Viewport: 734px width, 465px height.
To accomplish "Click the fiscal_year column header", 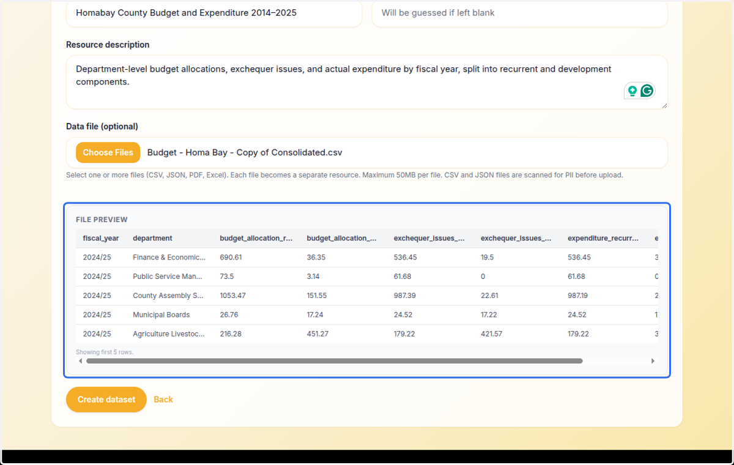I will pyautogui.click(x=101, y=238).
